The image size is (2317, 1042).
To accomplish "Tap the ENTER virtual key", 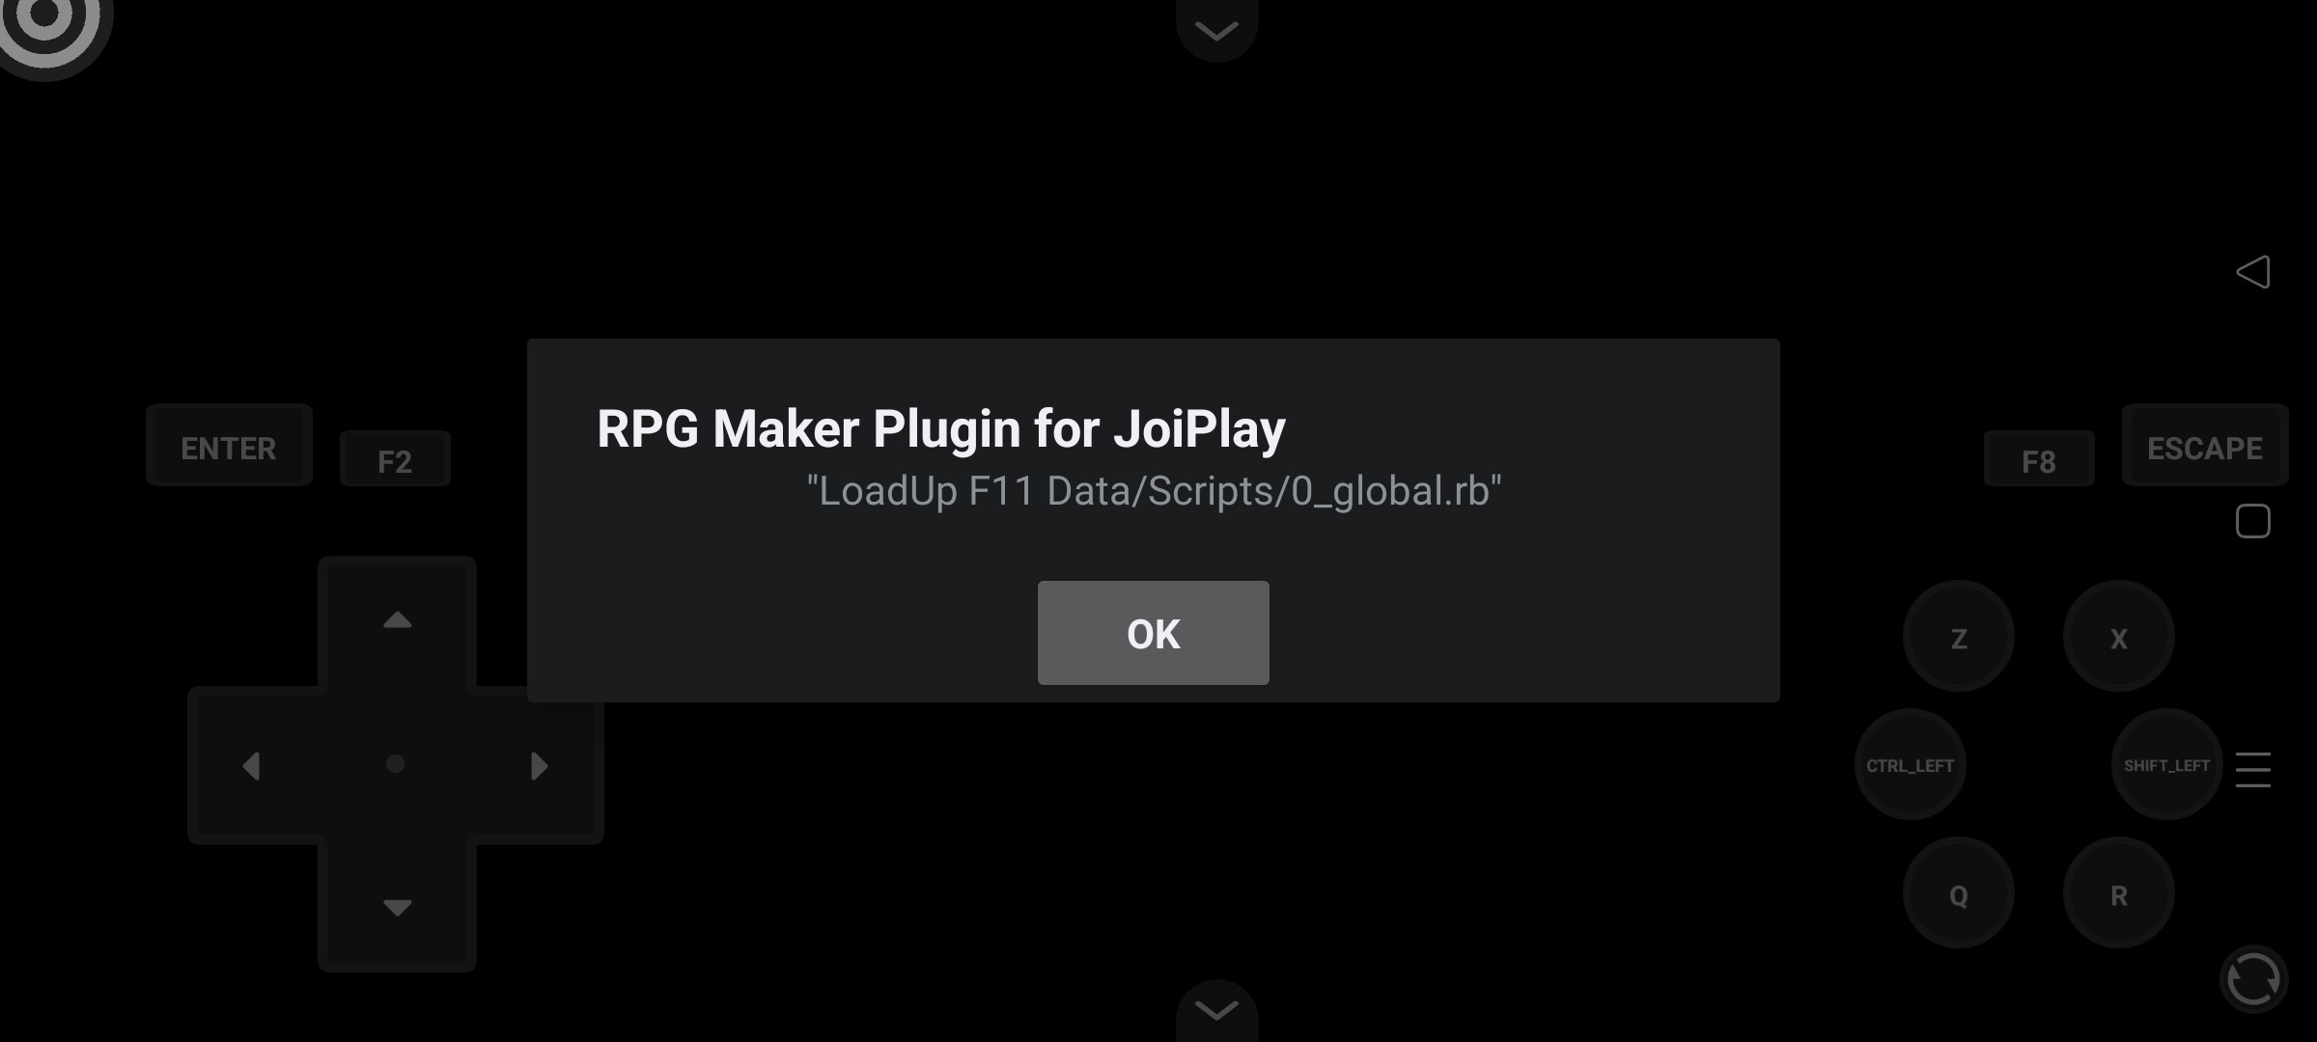I will [x=229, y=446].
